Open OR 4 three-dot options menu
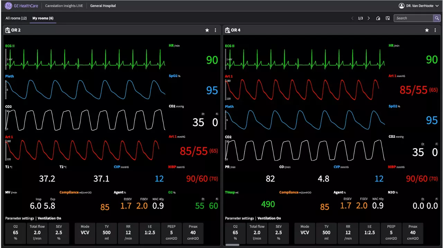This screenshot has width=443, height=248. coord(435,30)
